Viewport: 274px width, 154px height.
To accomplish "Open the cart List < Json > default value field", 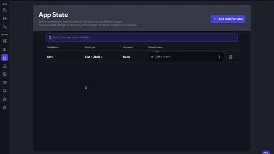I will [x=186, y=57].
